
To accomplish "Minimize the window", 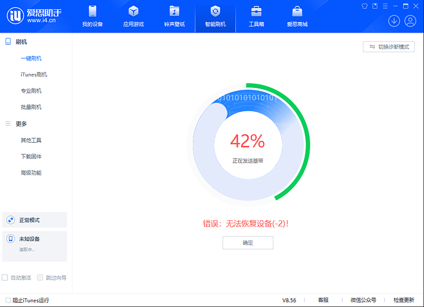I will tap(395, 6).
